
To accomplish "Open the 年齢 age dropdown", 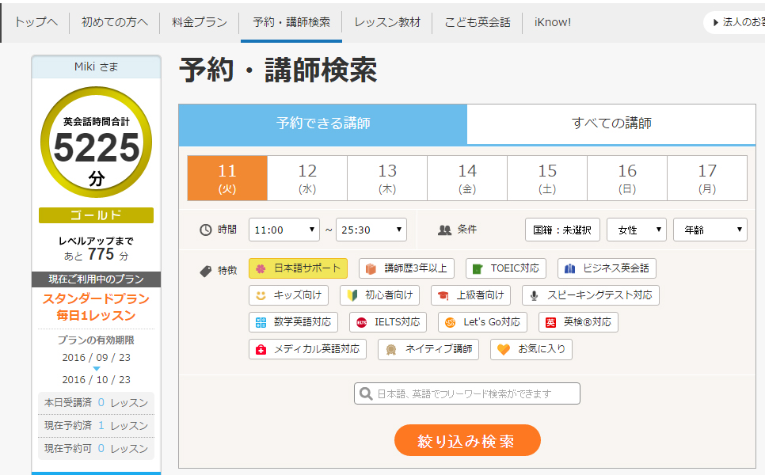I will click(710, 230).
